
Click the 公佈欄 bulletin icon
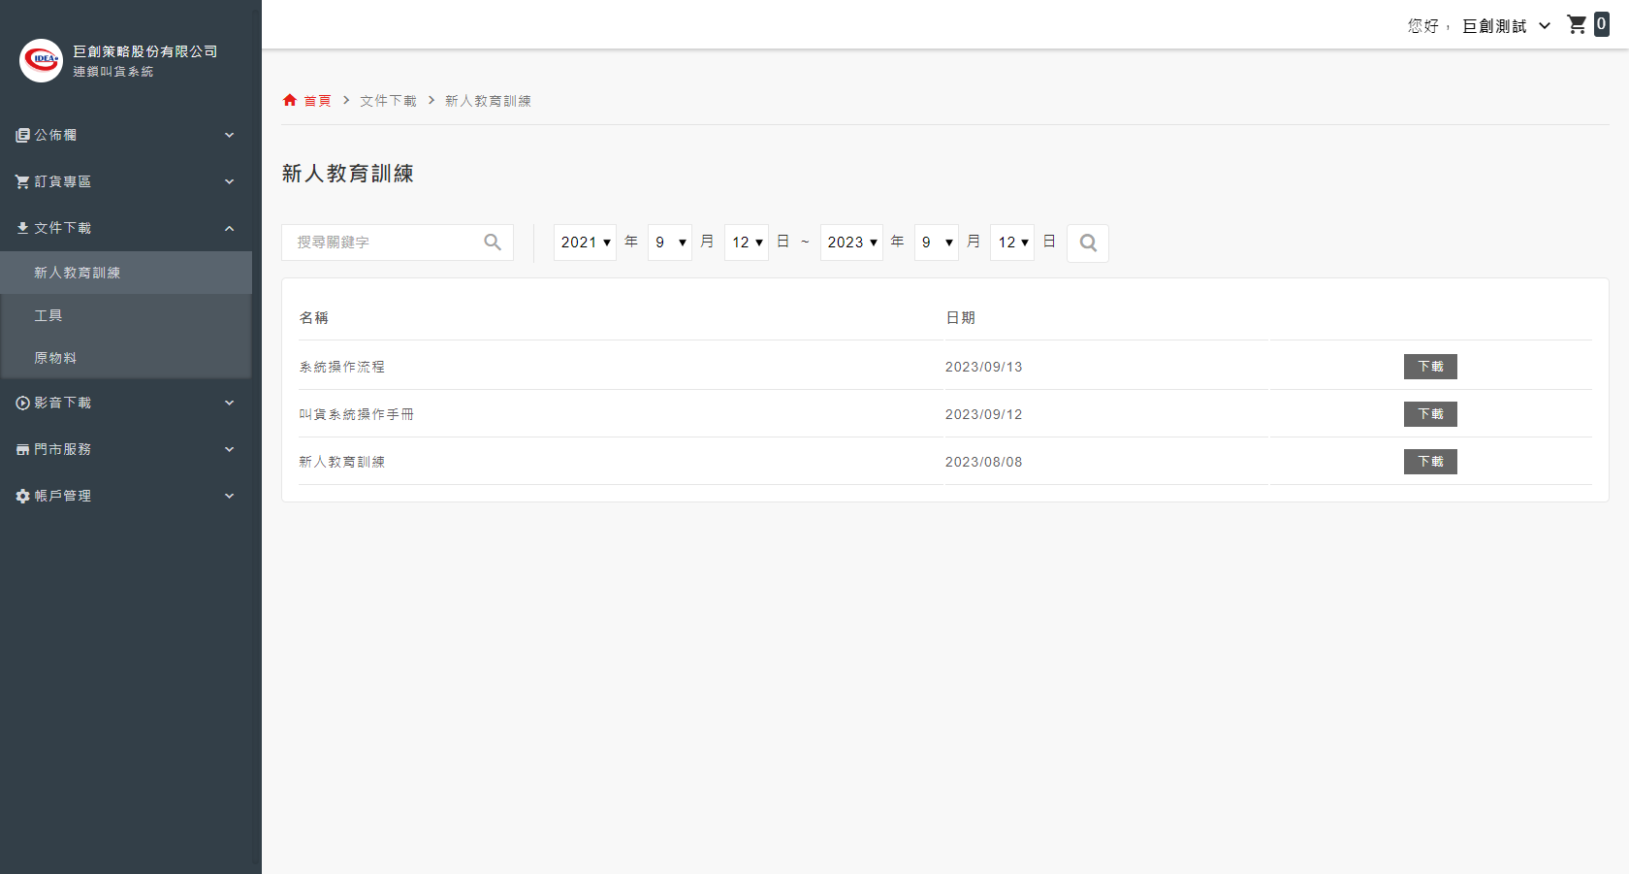pyautogui.click(x=22, y=135)
